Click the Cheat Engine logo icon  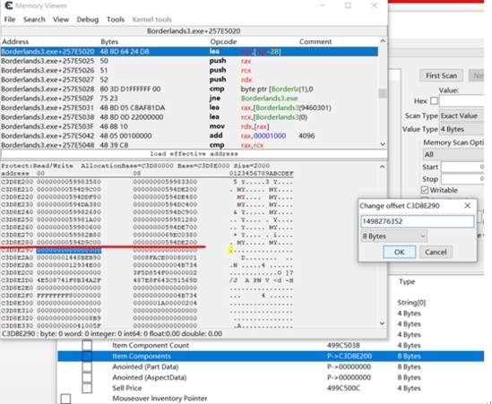[x=9, y=5]
